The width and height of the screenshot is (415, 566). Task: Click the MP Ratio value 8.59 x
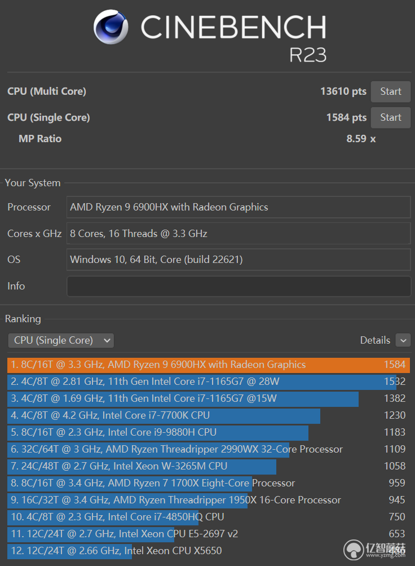click(x=361, y=139)
